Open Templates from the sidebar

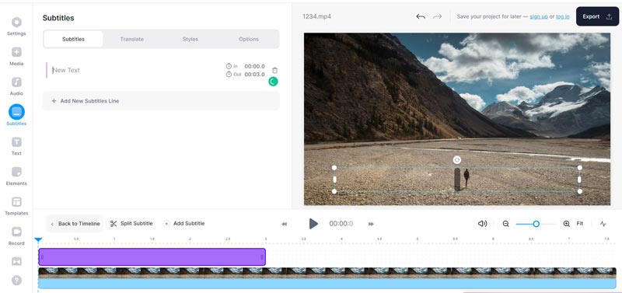click(16, 202)
